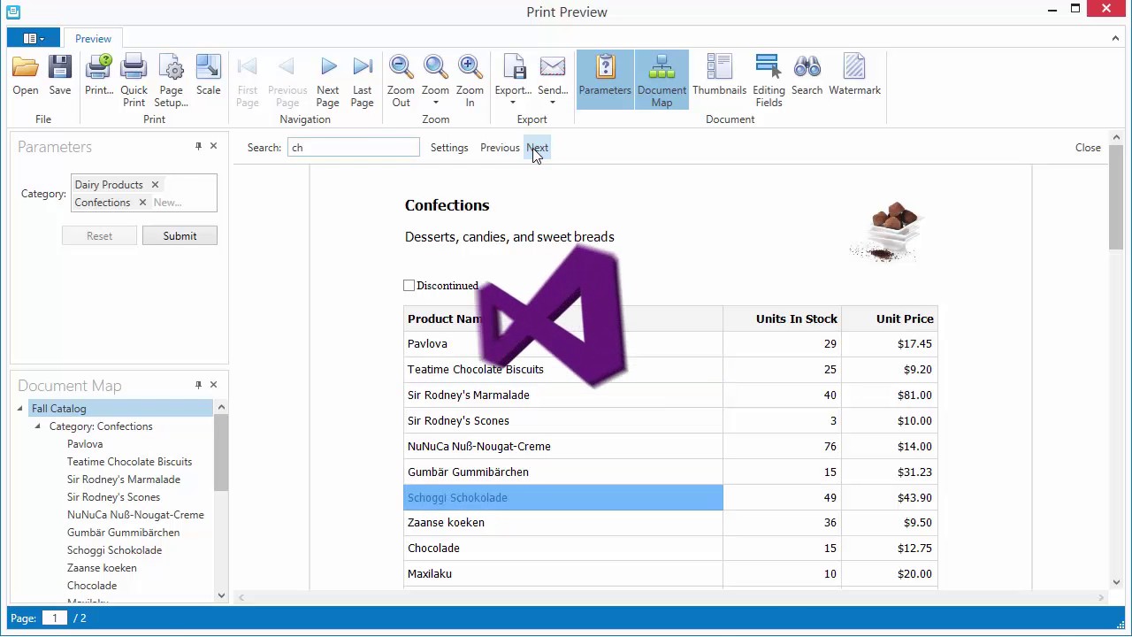Viewport: 1132px width, 637px height.
Task: Save the document using the Save icon
Action: click(x=60, y=76)
